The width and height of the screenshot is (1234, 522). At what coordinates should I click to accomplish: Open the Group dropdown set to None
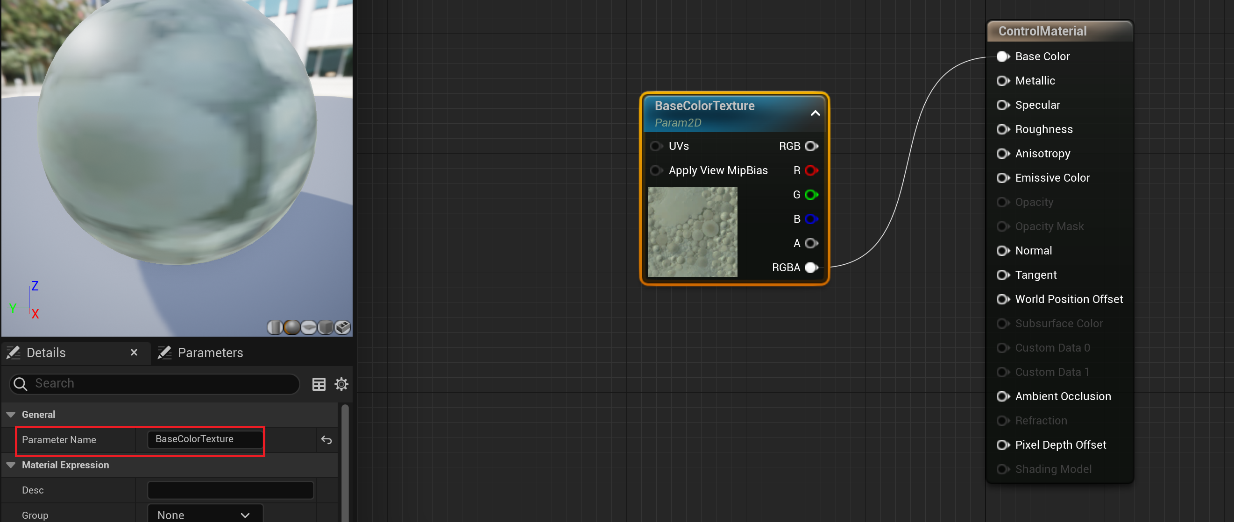click(205, 515)
